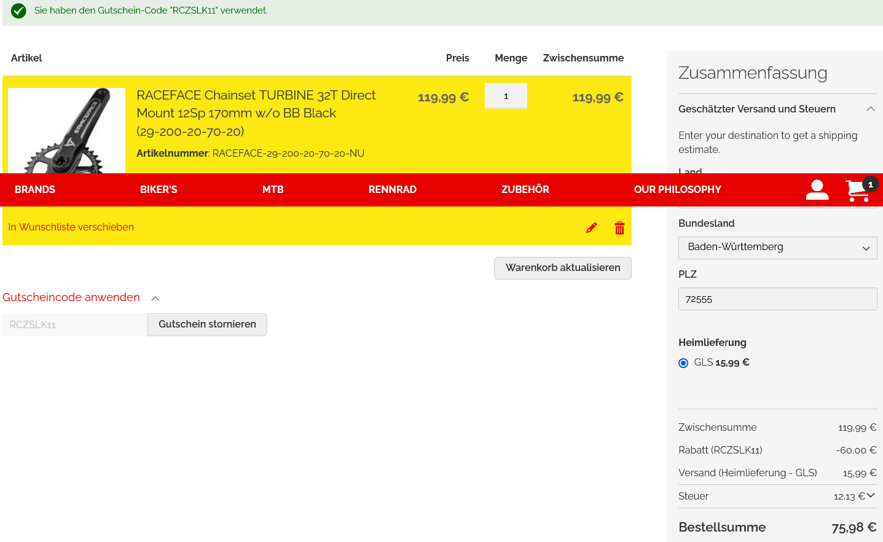Click the Menge quantity field
The width and height of the screenshot is (883, 542).
[x=506, y=96]
